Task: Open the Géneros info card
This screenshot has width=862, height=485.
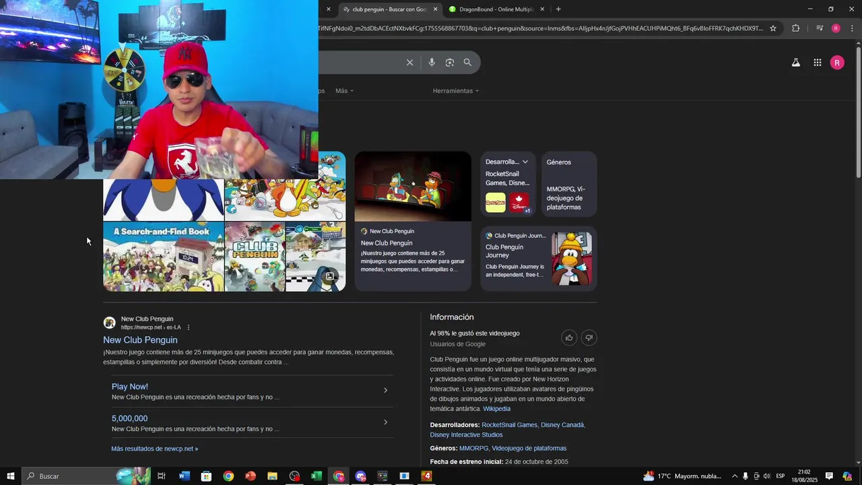Action: (569, 184)
